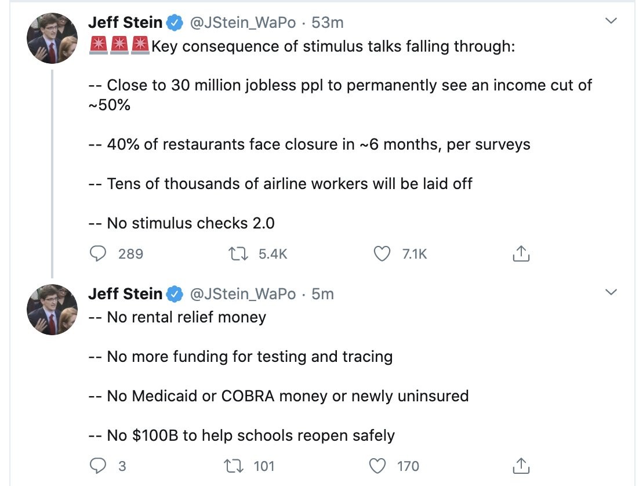Image resolution: width=639 pixels, height=486 pixels.
Task: Share the second Jeff Stein tweet
Action: [521, 466]
